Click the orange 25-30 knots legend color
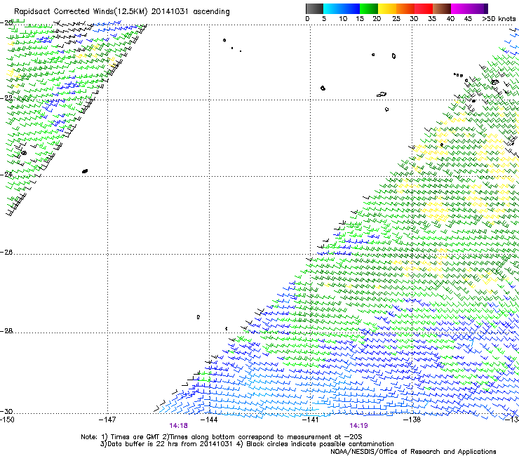 click(405, 8)
